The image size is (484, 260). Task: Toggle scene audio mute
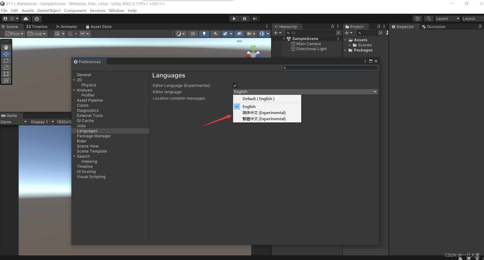(215, 34)
